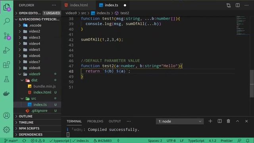
Task: Open the Extensions view
Action: click(6, 65)
